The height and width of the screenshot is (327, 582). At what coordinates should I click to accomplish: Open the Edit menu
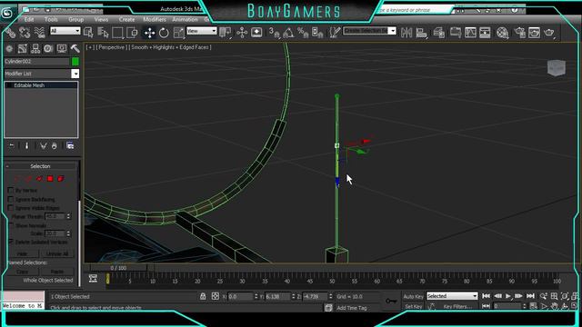(28, 19)
